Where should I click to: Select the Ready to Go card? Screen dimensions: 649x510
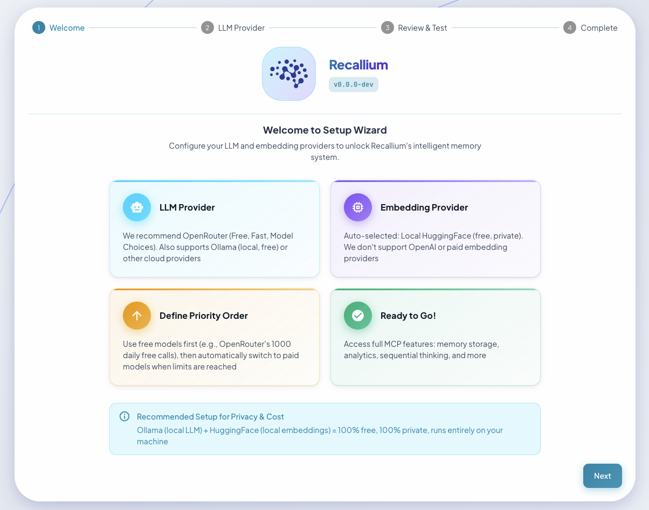click(x=435, y=337)
